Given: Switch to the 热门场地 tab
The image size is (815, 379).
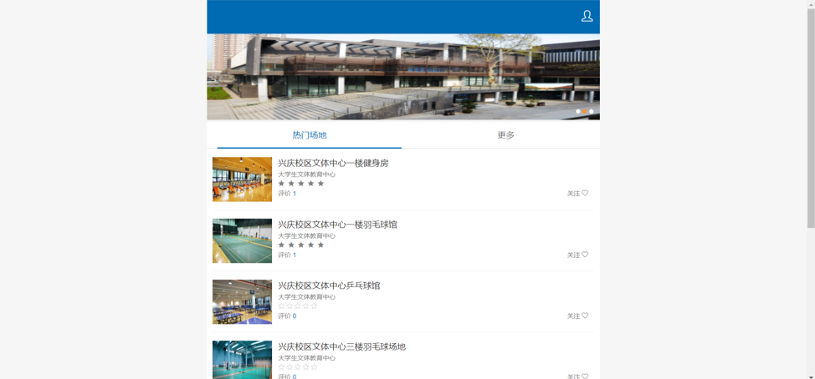Looking at the screenshot, I should pyautogui.click(x=309, y=135).
